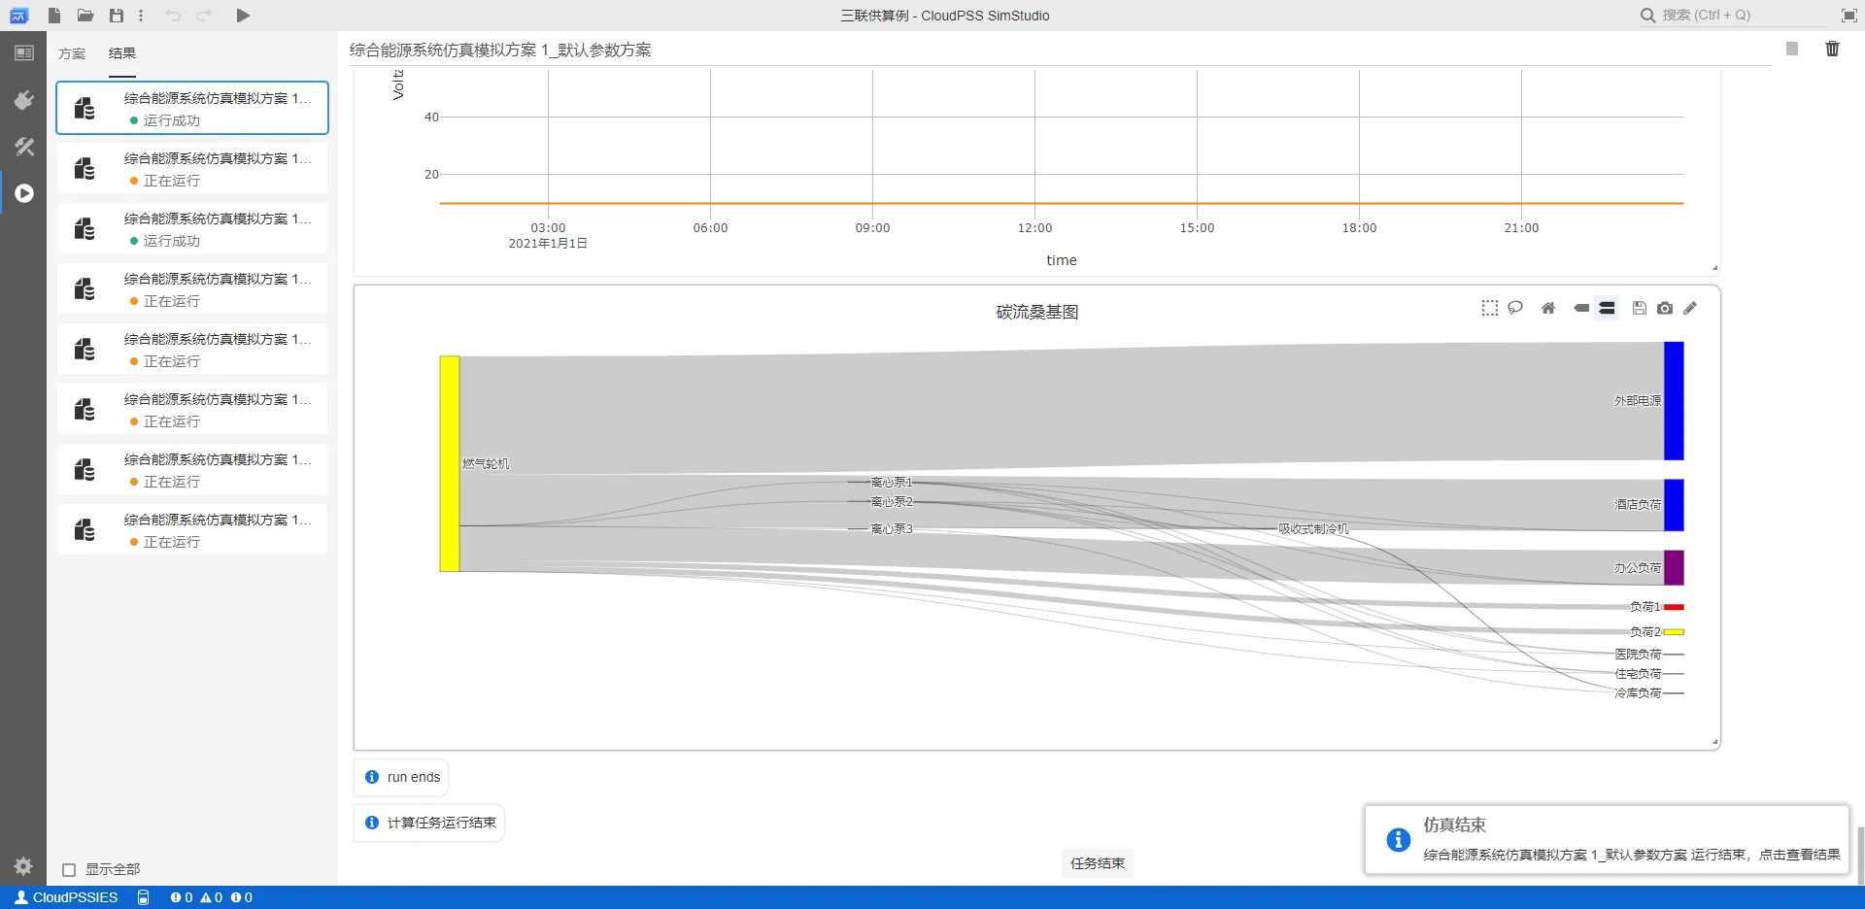Screen dimensions: 1865x909
Task: Click the CloudPSS app logo at top left
Action: coord(18,16)
